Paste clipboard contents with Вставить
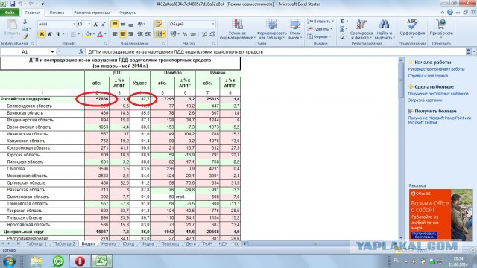The image size is (477, 268). 12,28
